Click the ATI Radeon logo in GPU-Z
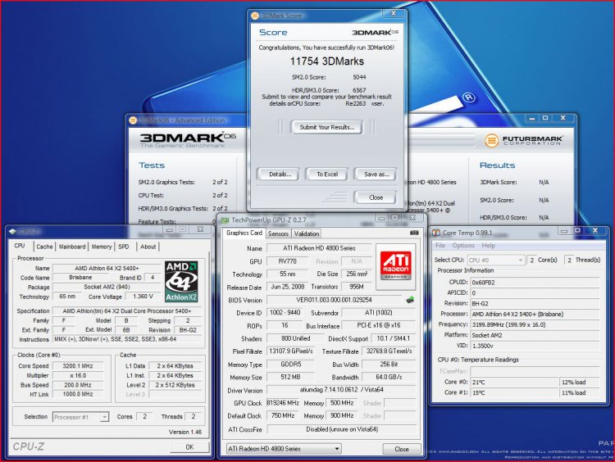The height and width of the screenshot is (462, 615). coord(396,266)
